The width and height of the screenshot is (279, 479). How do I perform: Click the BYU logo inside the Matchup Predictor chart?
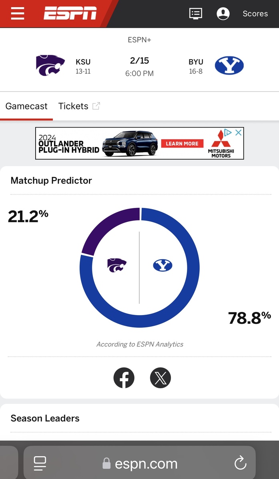(162, 265)
